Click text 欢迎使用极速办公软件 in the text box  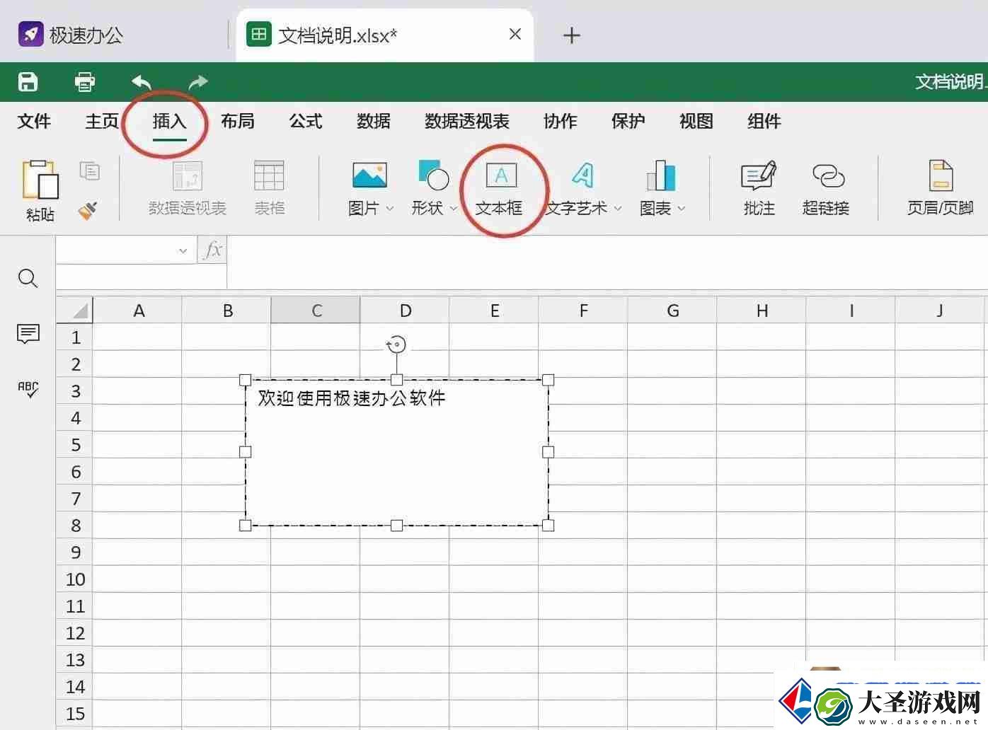pos(352,398)
